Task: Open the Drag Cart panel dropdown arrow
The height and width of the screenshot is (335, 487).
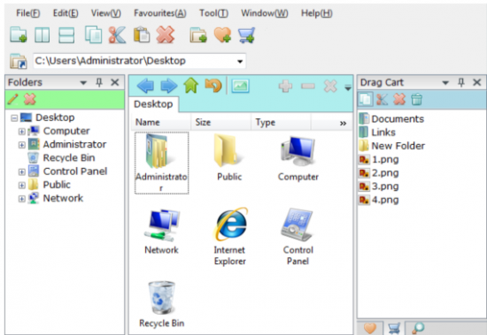Action: (x=445, y=82)
